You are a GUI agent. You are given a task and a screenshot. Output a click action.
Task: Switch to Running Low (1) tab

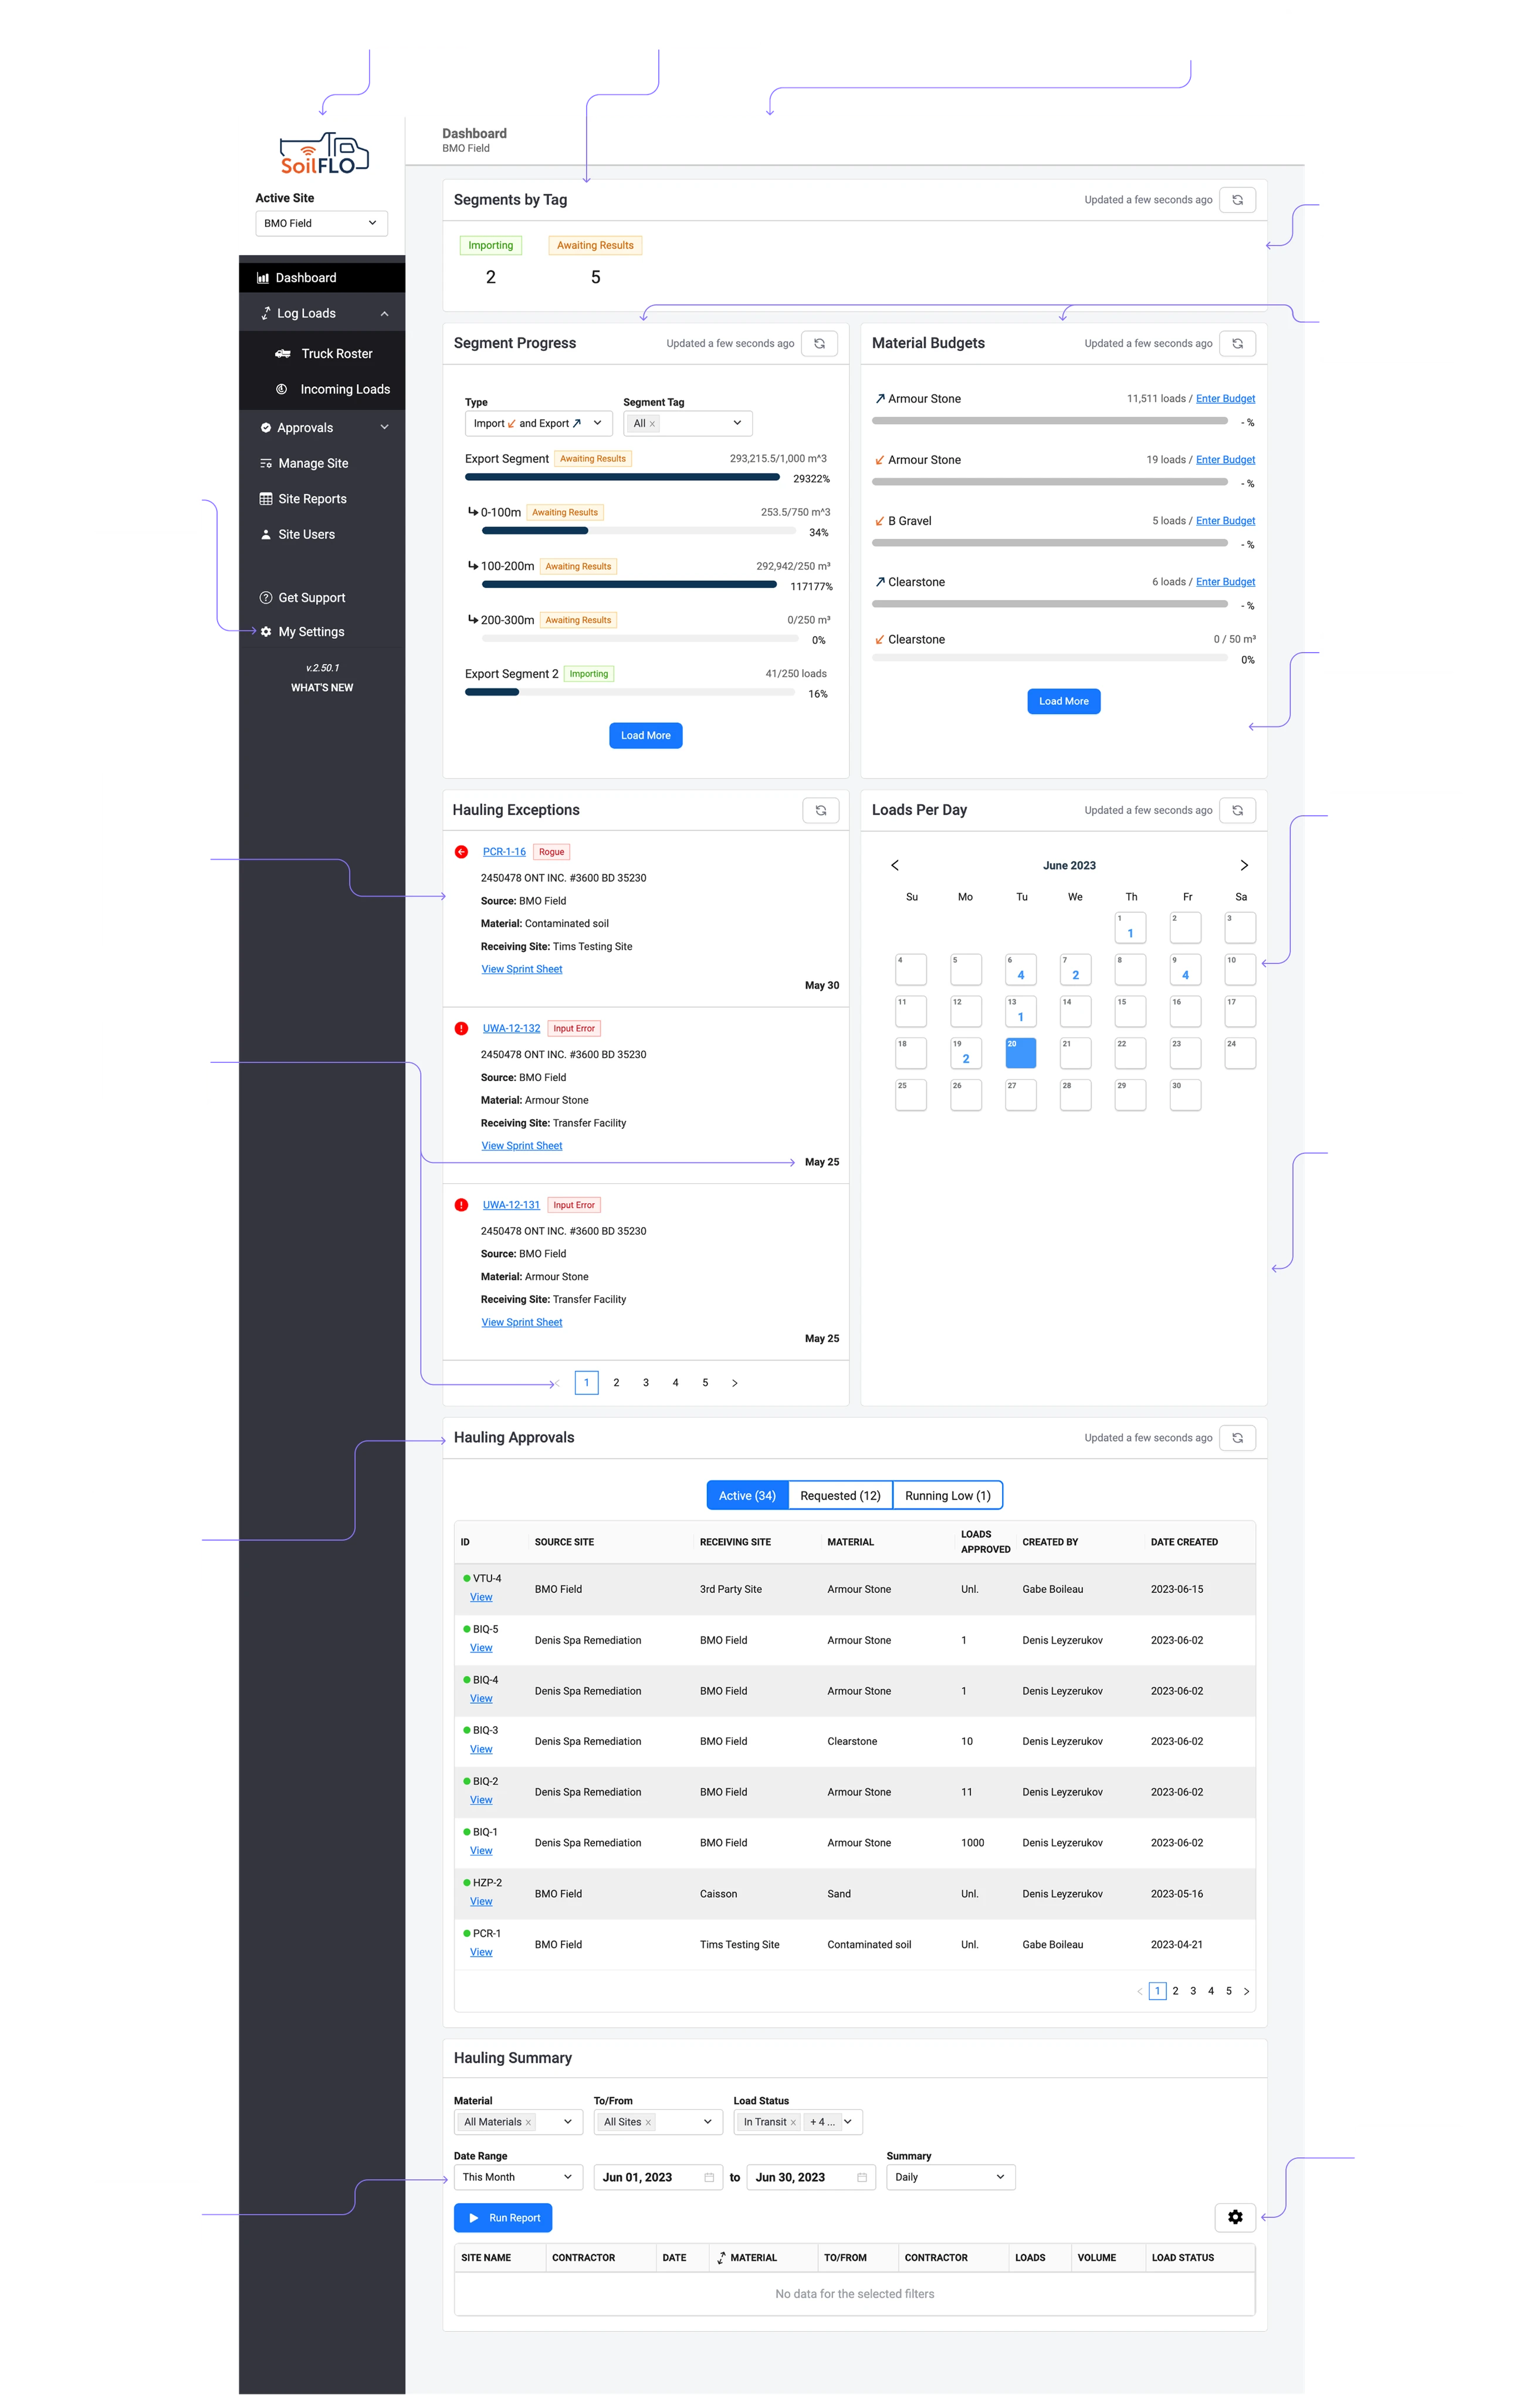click(947, 1495)
